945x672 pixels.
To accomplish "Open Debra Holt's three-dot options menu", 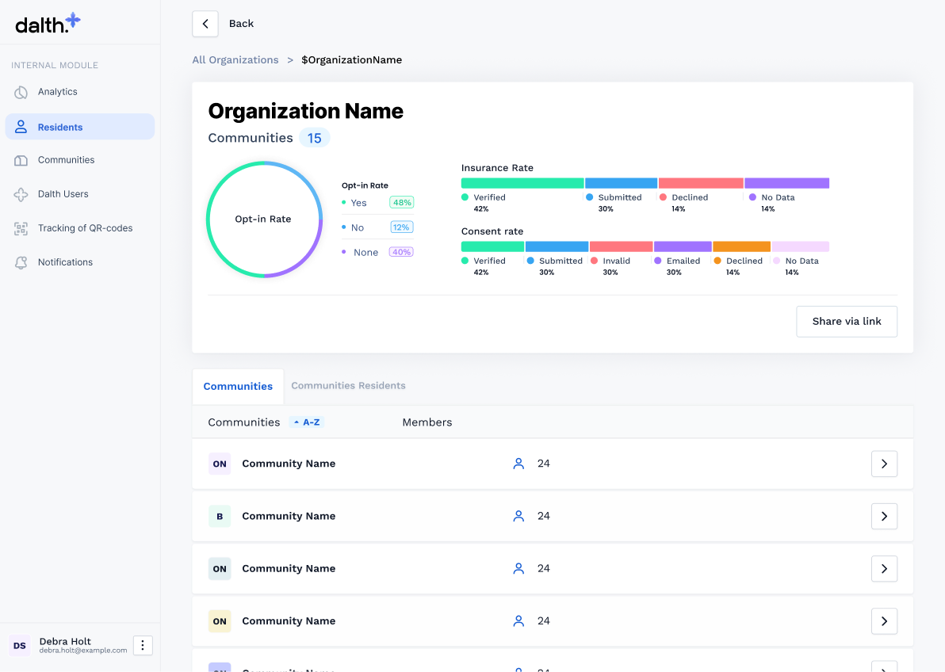I will (x=143, y=646).
